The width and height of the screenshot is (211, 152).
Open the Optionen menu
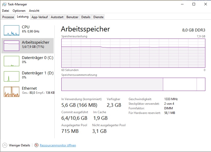[19, 11]
